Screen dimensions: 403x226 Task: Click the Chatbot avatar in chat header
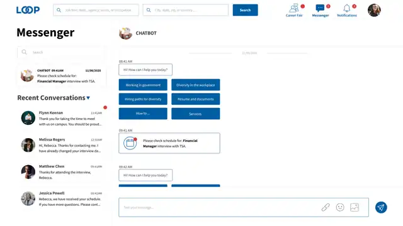pos(126,33)
